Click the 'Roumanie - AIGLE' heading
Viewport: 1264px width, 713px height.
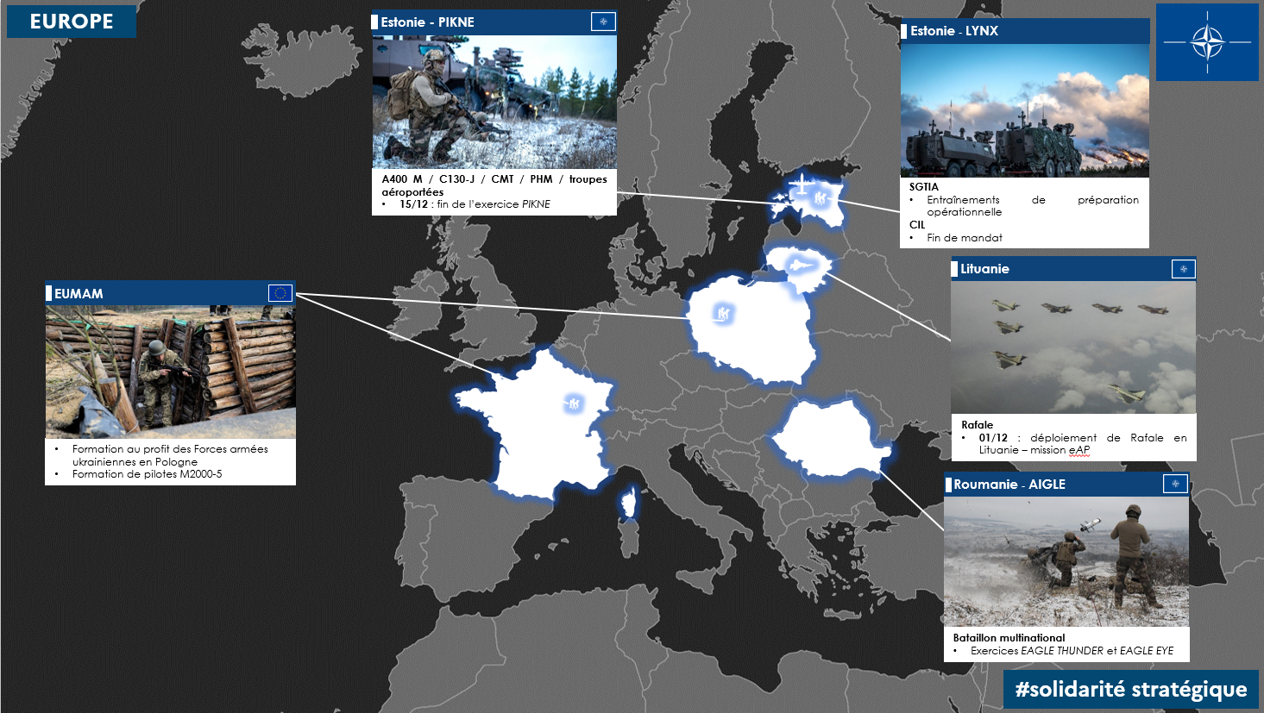[1009, 485]
